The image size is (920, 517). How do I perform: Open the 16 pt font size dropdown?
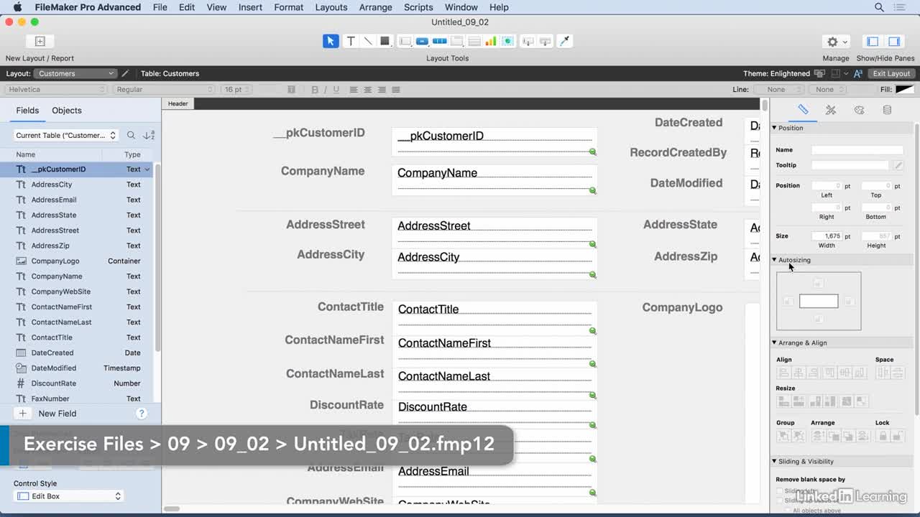pyautogui.click(x=238, y=90)
